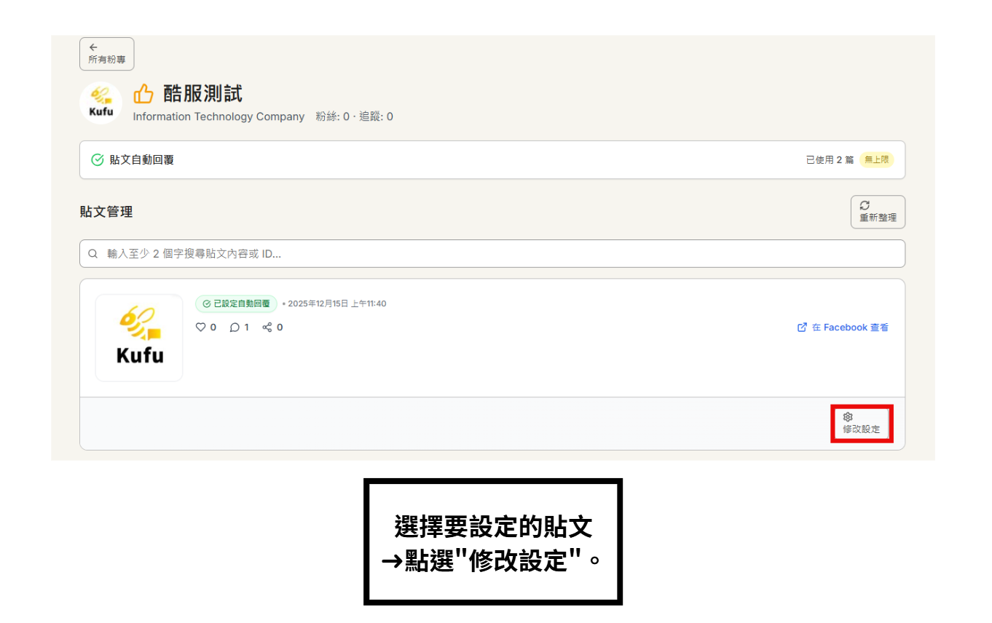The width and height of the screenshot is (992, 623).
Task: Click the search magnifier in the post search bar
Action: click(92, 253)
